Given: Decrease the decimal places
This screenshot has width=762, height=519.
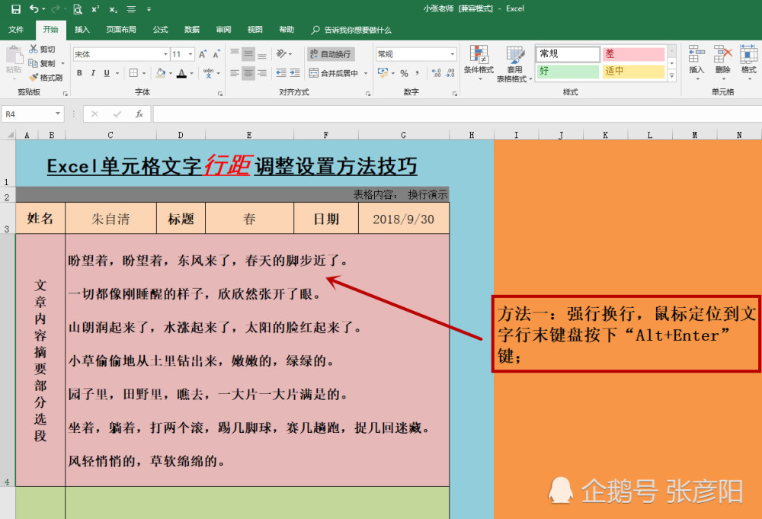Looking at the screenshot, I should click(450, 73).
